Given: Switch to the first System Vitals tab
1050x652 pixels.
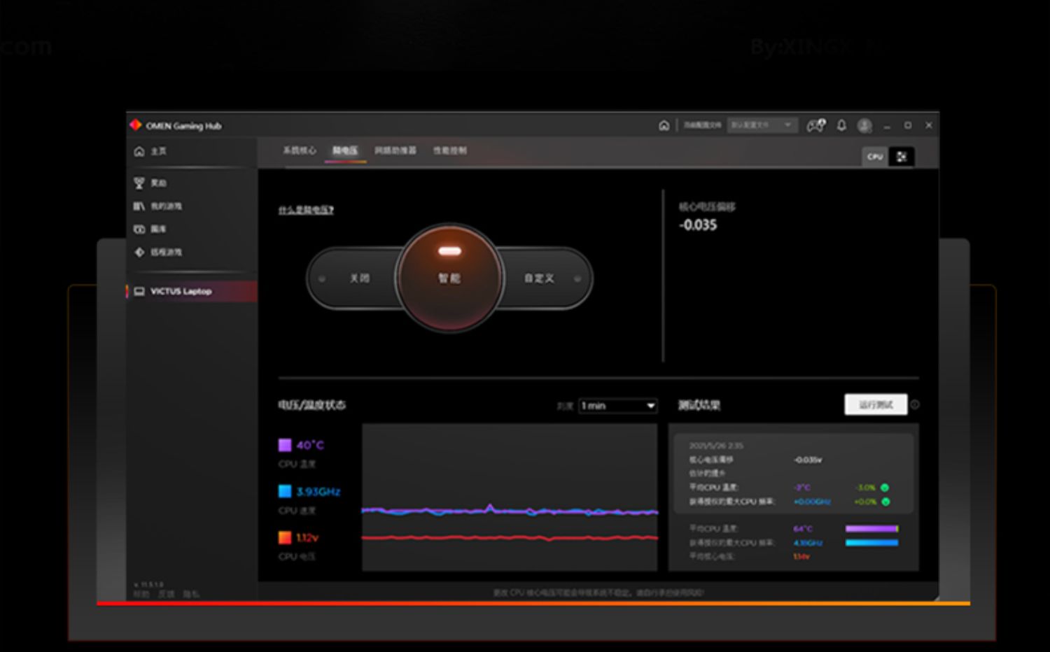Looking at the screenshot, I should click(x=299, y=150).
